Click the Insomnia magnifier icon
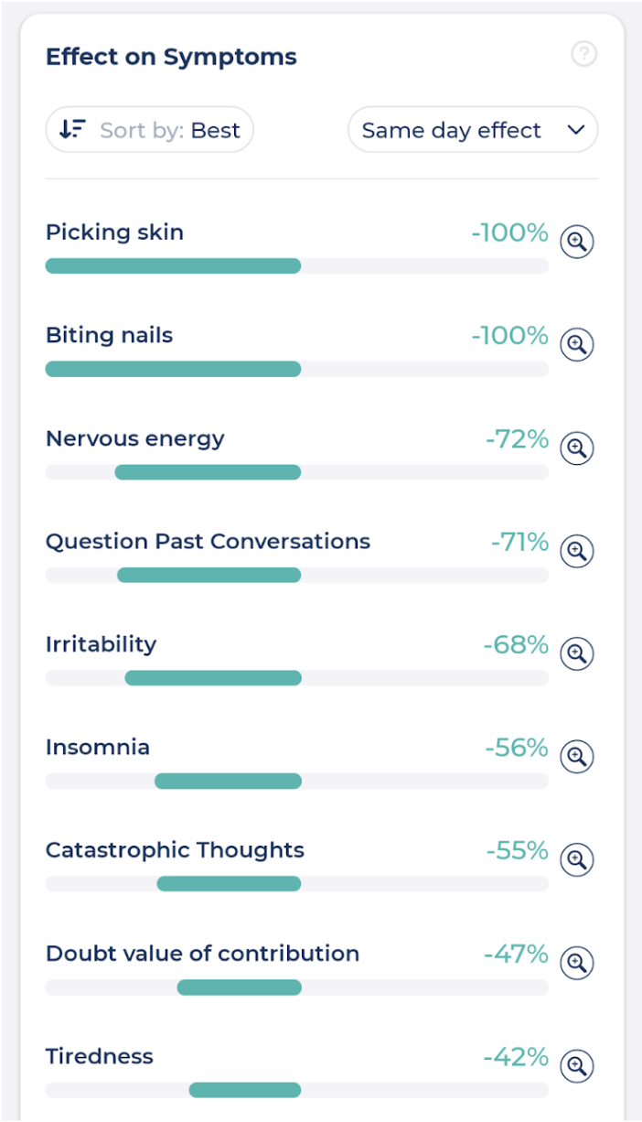The image size is (642, 1122). (x=576, y=757)
